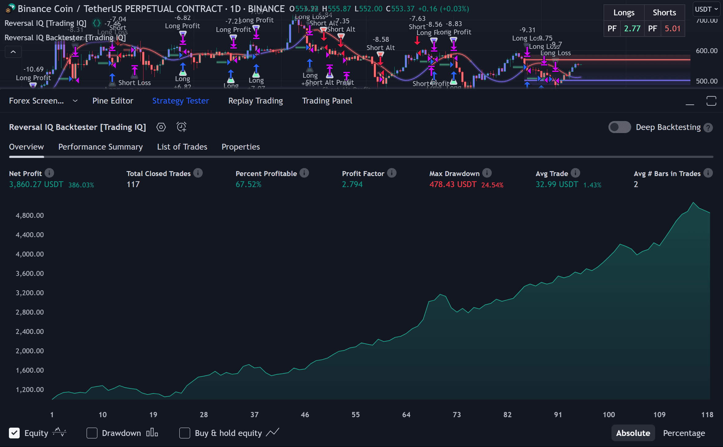Click Profit Factor value 2.794
723x447 pixels.
point(352,184)
